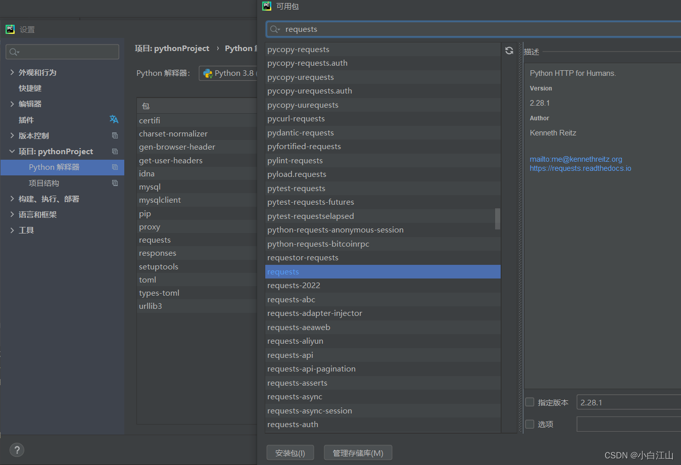The height and width of the screenshot is (465, 681).
Task: Expand 版本控制 settings group
Action: 12,135
